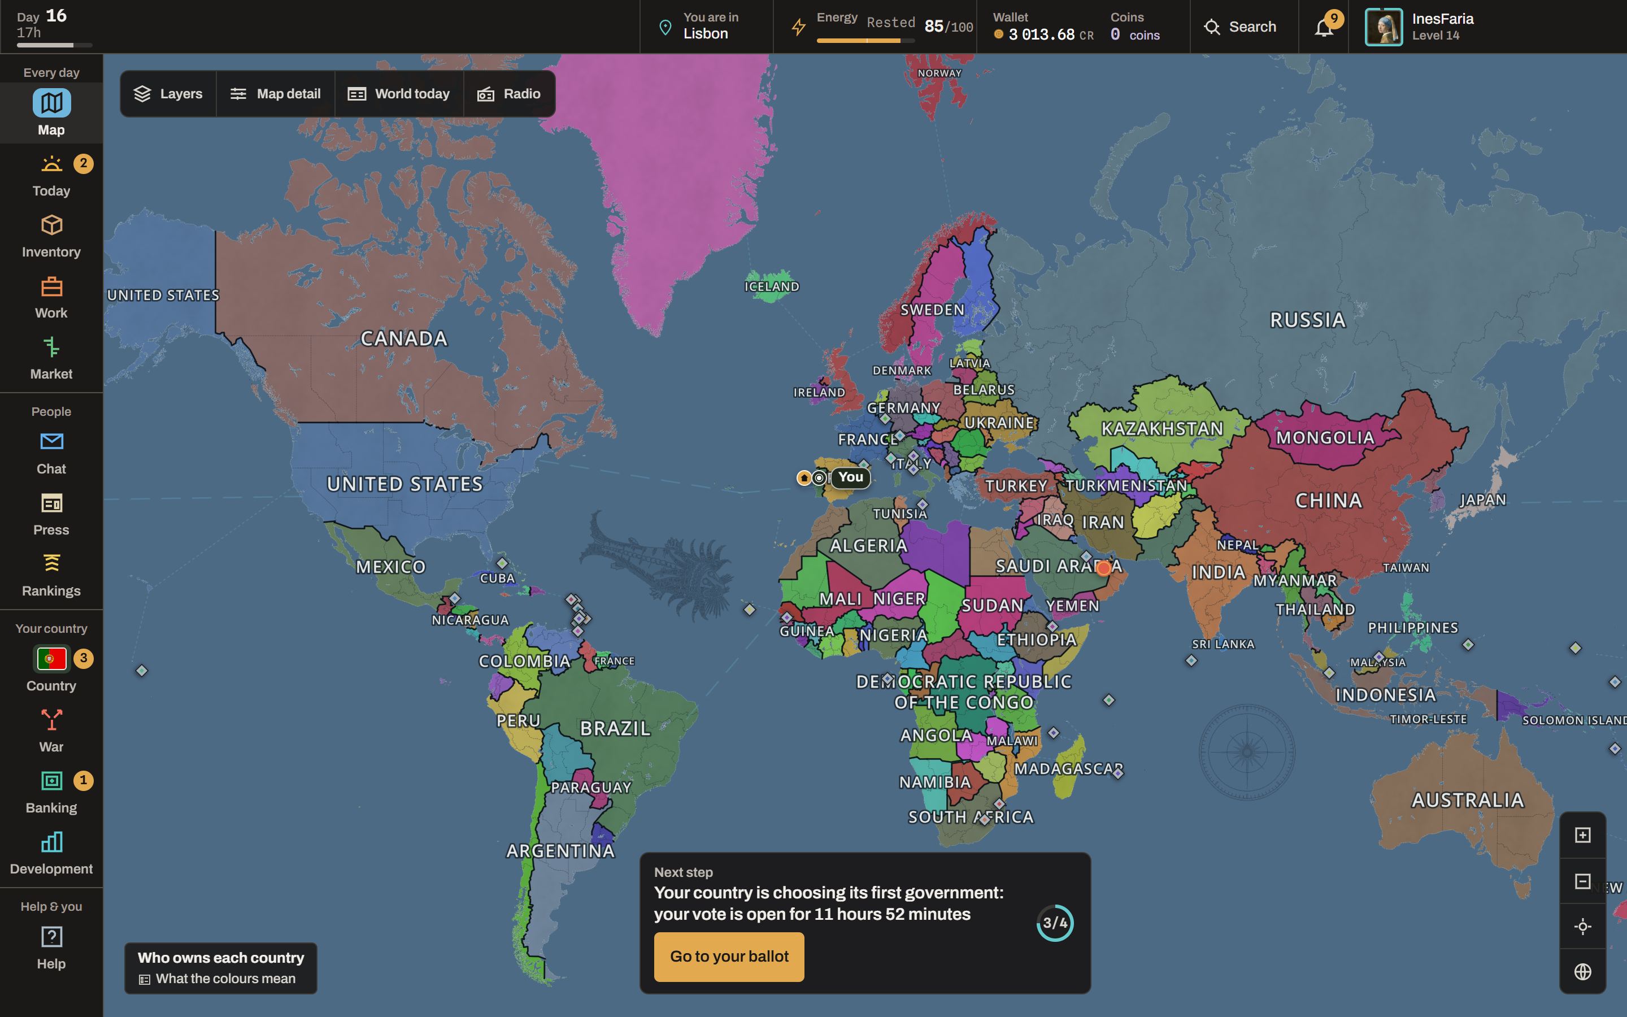Open the Layers map menu
This screenshot has width=1627, height=1017.
tap(168, 93)
